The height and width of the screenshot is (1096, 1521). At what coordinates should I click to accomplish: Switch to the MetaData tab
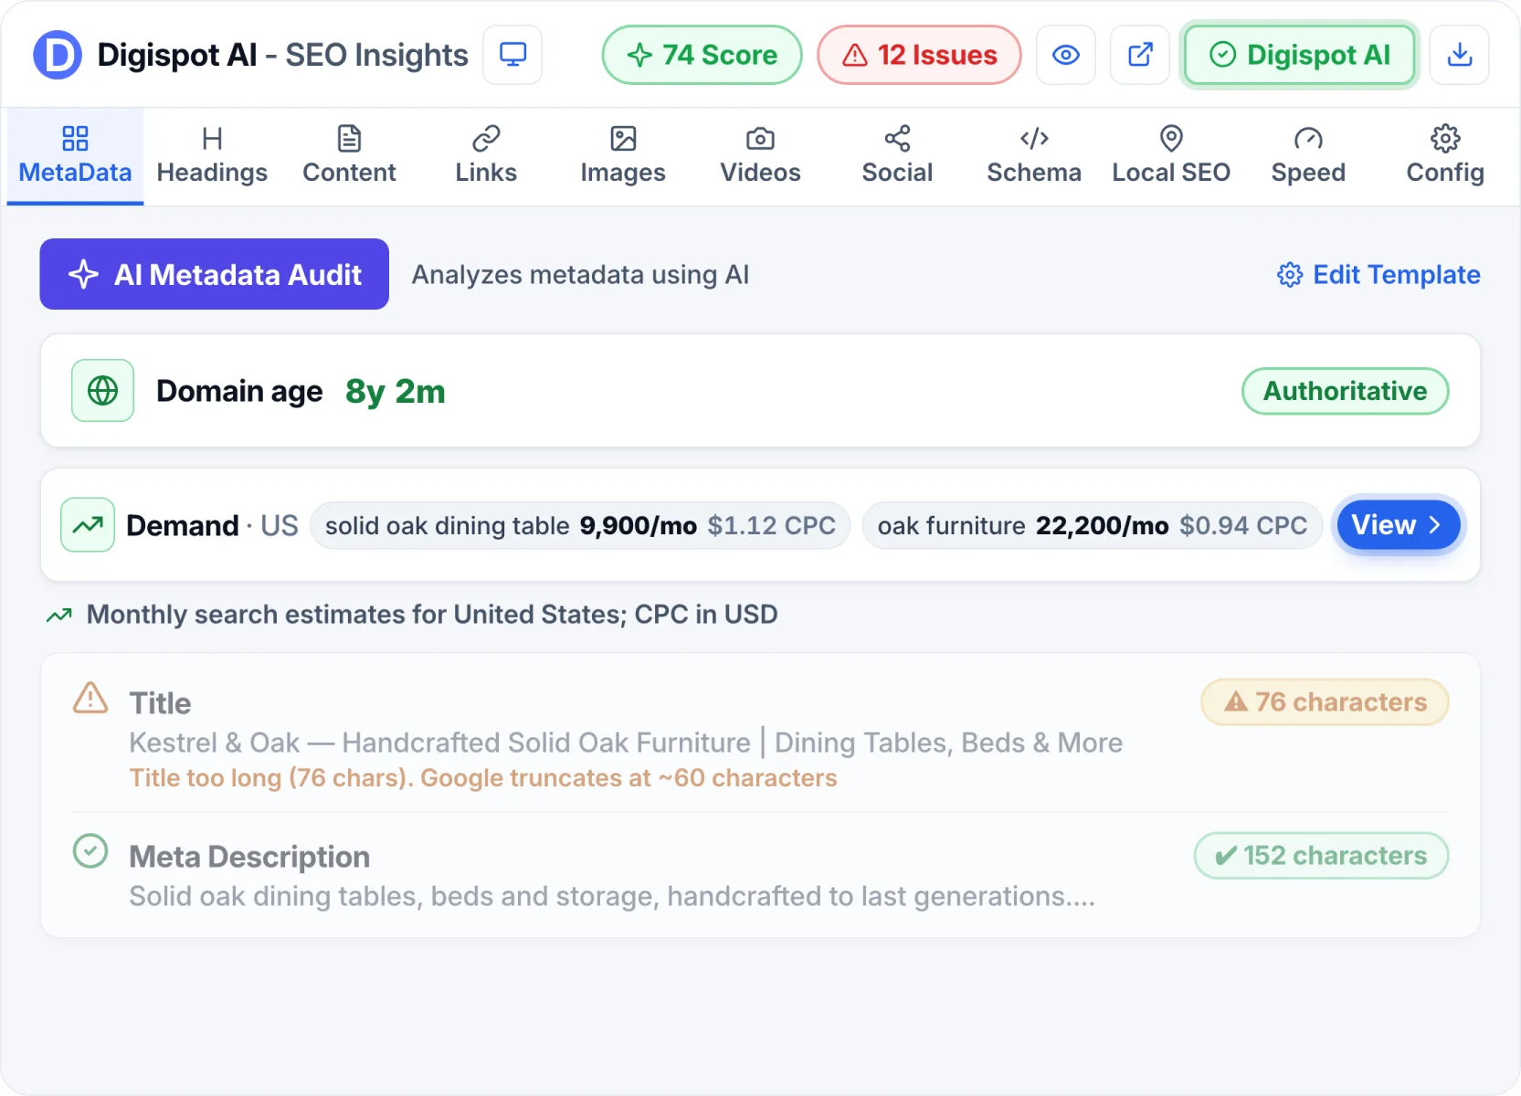point(75,156)
